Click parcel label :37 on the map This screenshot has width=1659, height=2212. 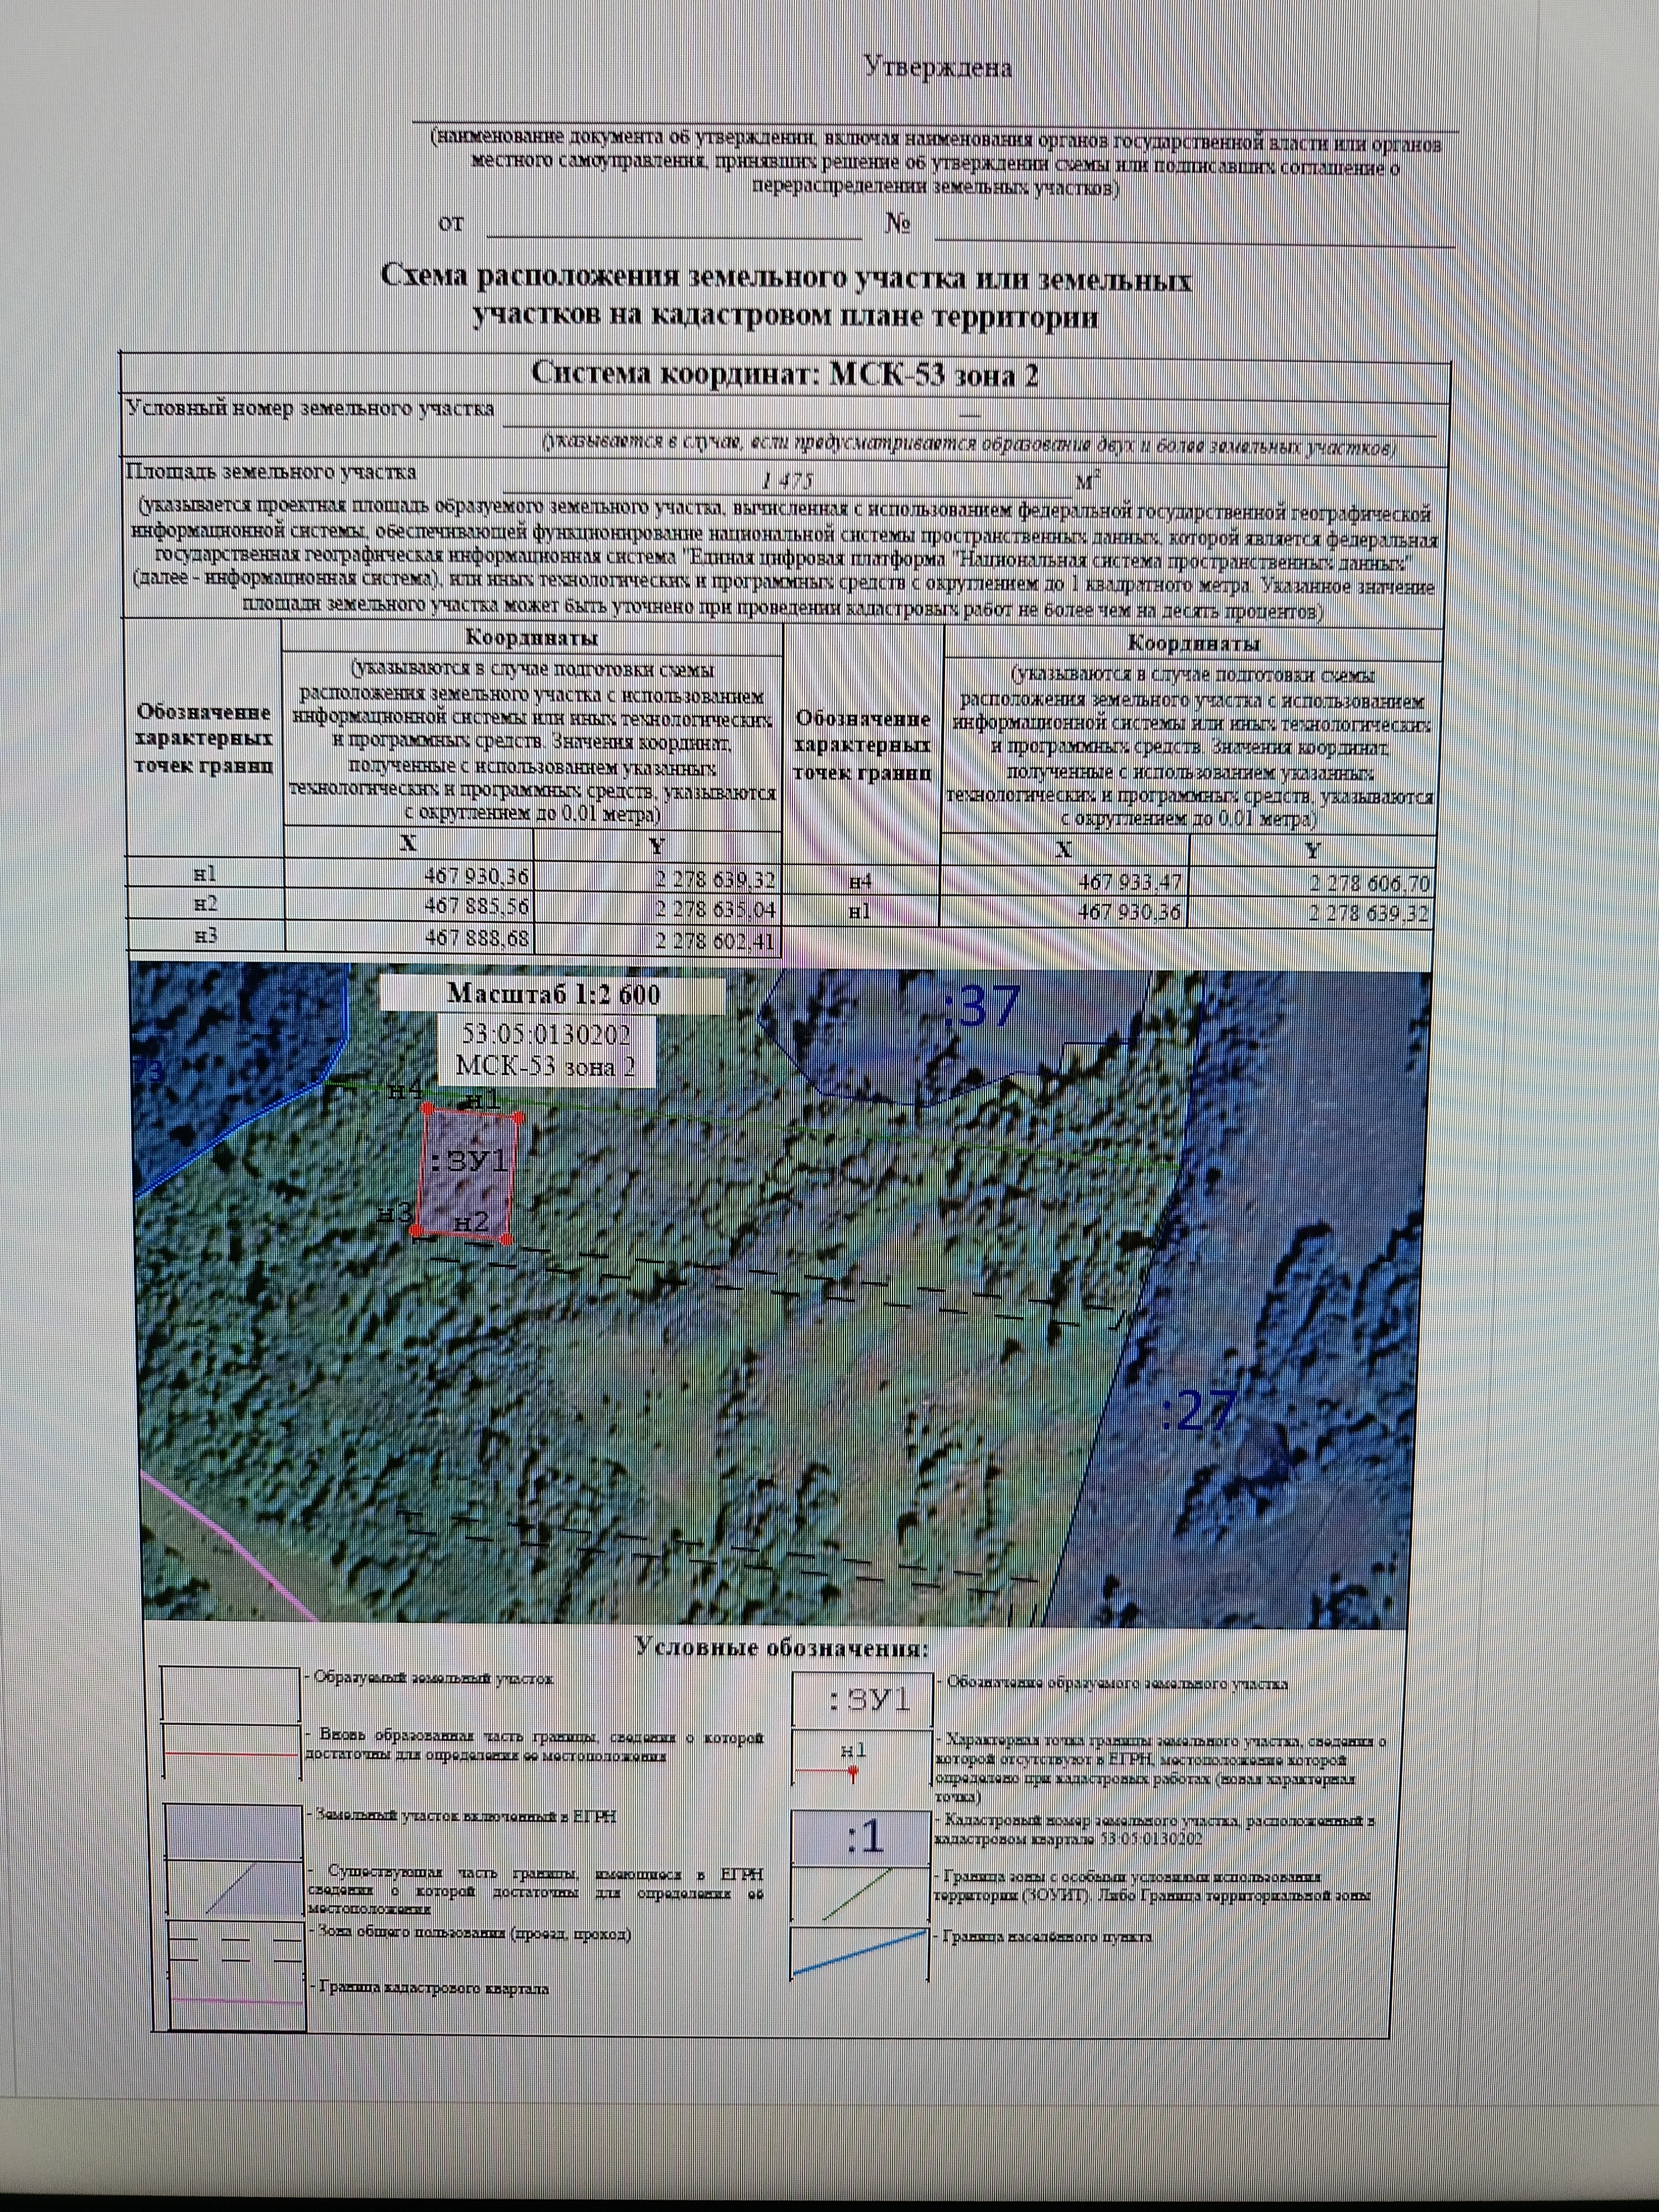click(x=981, y=1005)
